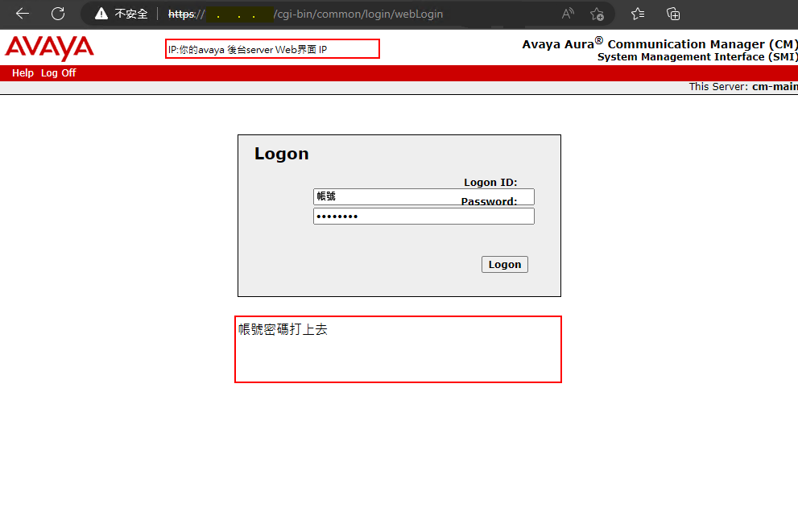Image resolution: width=798 pixels, height=524 pixels.
Task: Click Log Off in the red bar
Action: click(59, 72)
